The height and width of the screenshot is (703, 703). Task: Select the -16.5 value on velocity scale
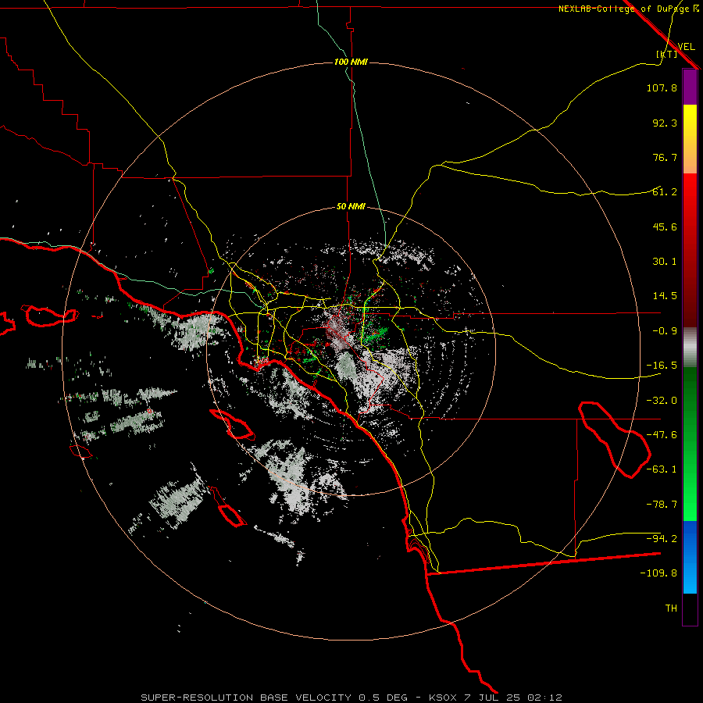[662, 366]
